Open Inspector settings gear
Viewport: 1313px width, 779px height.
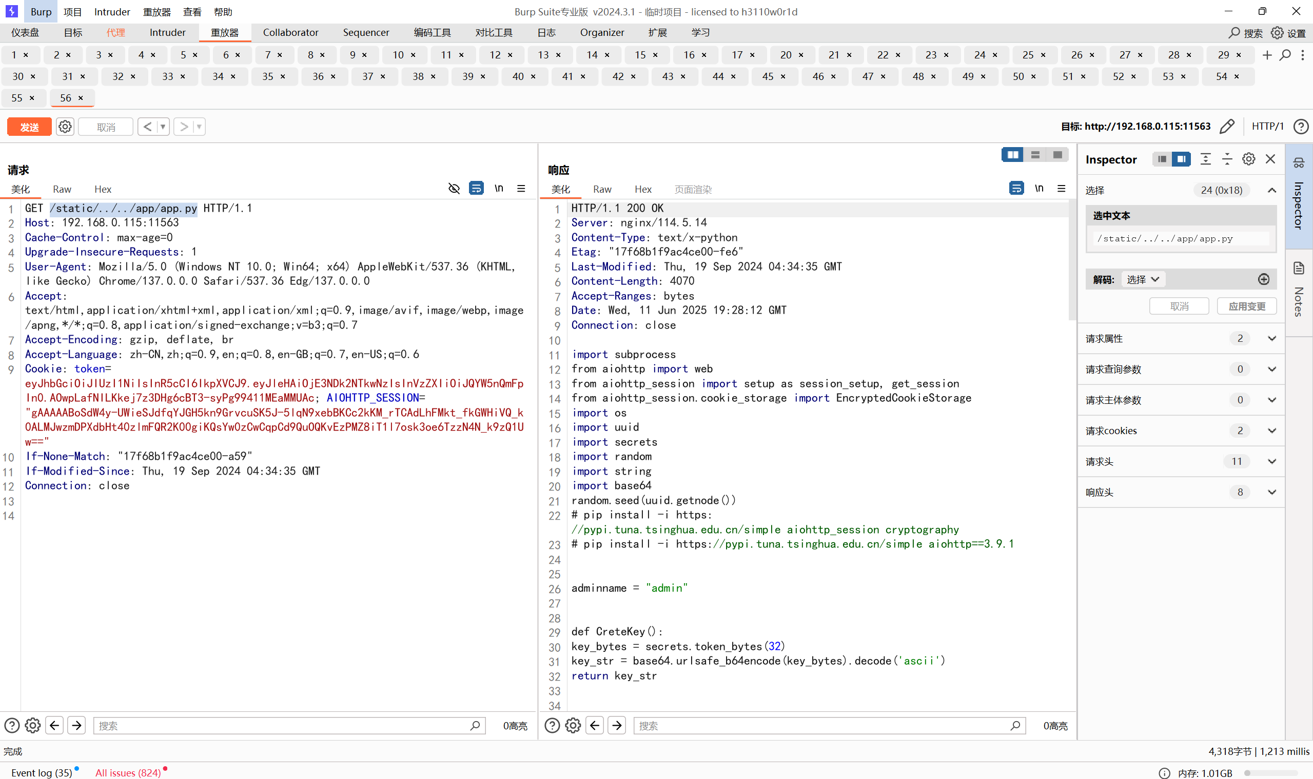pyautogui.click(x=1248, y=159)
